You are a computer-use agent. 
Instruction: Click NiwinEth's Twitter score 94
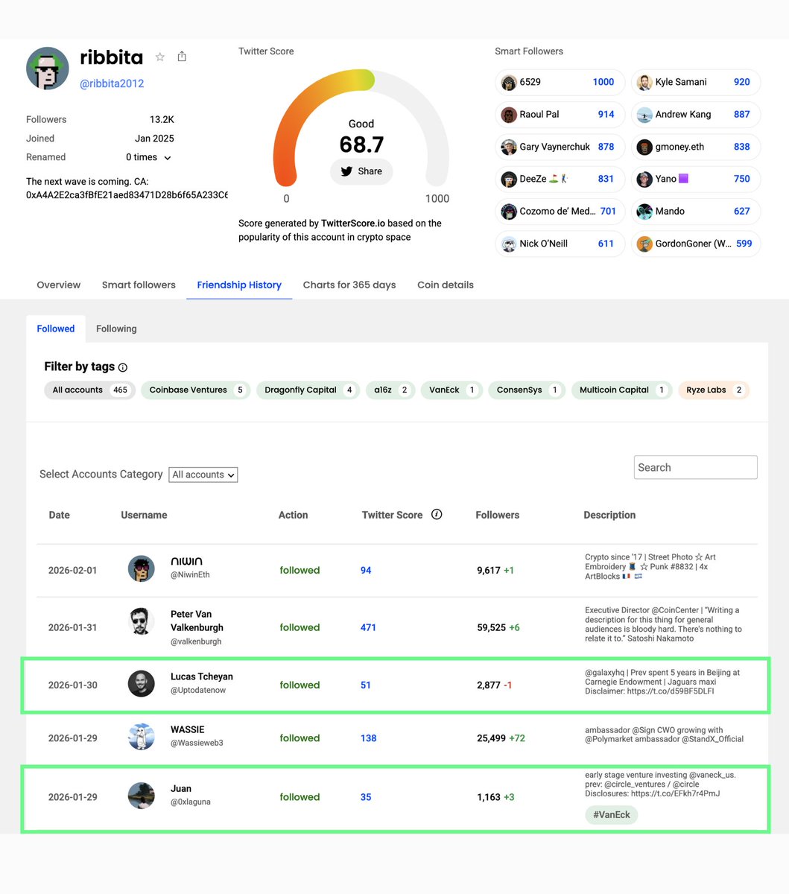366,570
